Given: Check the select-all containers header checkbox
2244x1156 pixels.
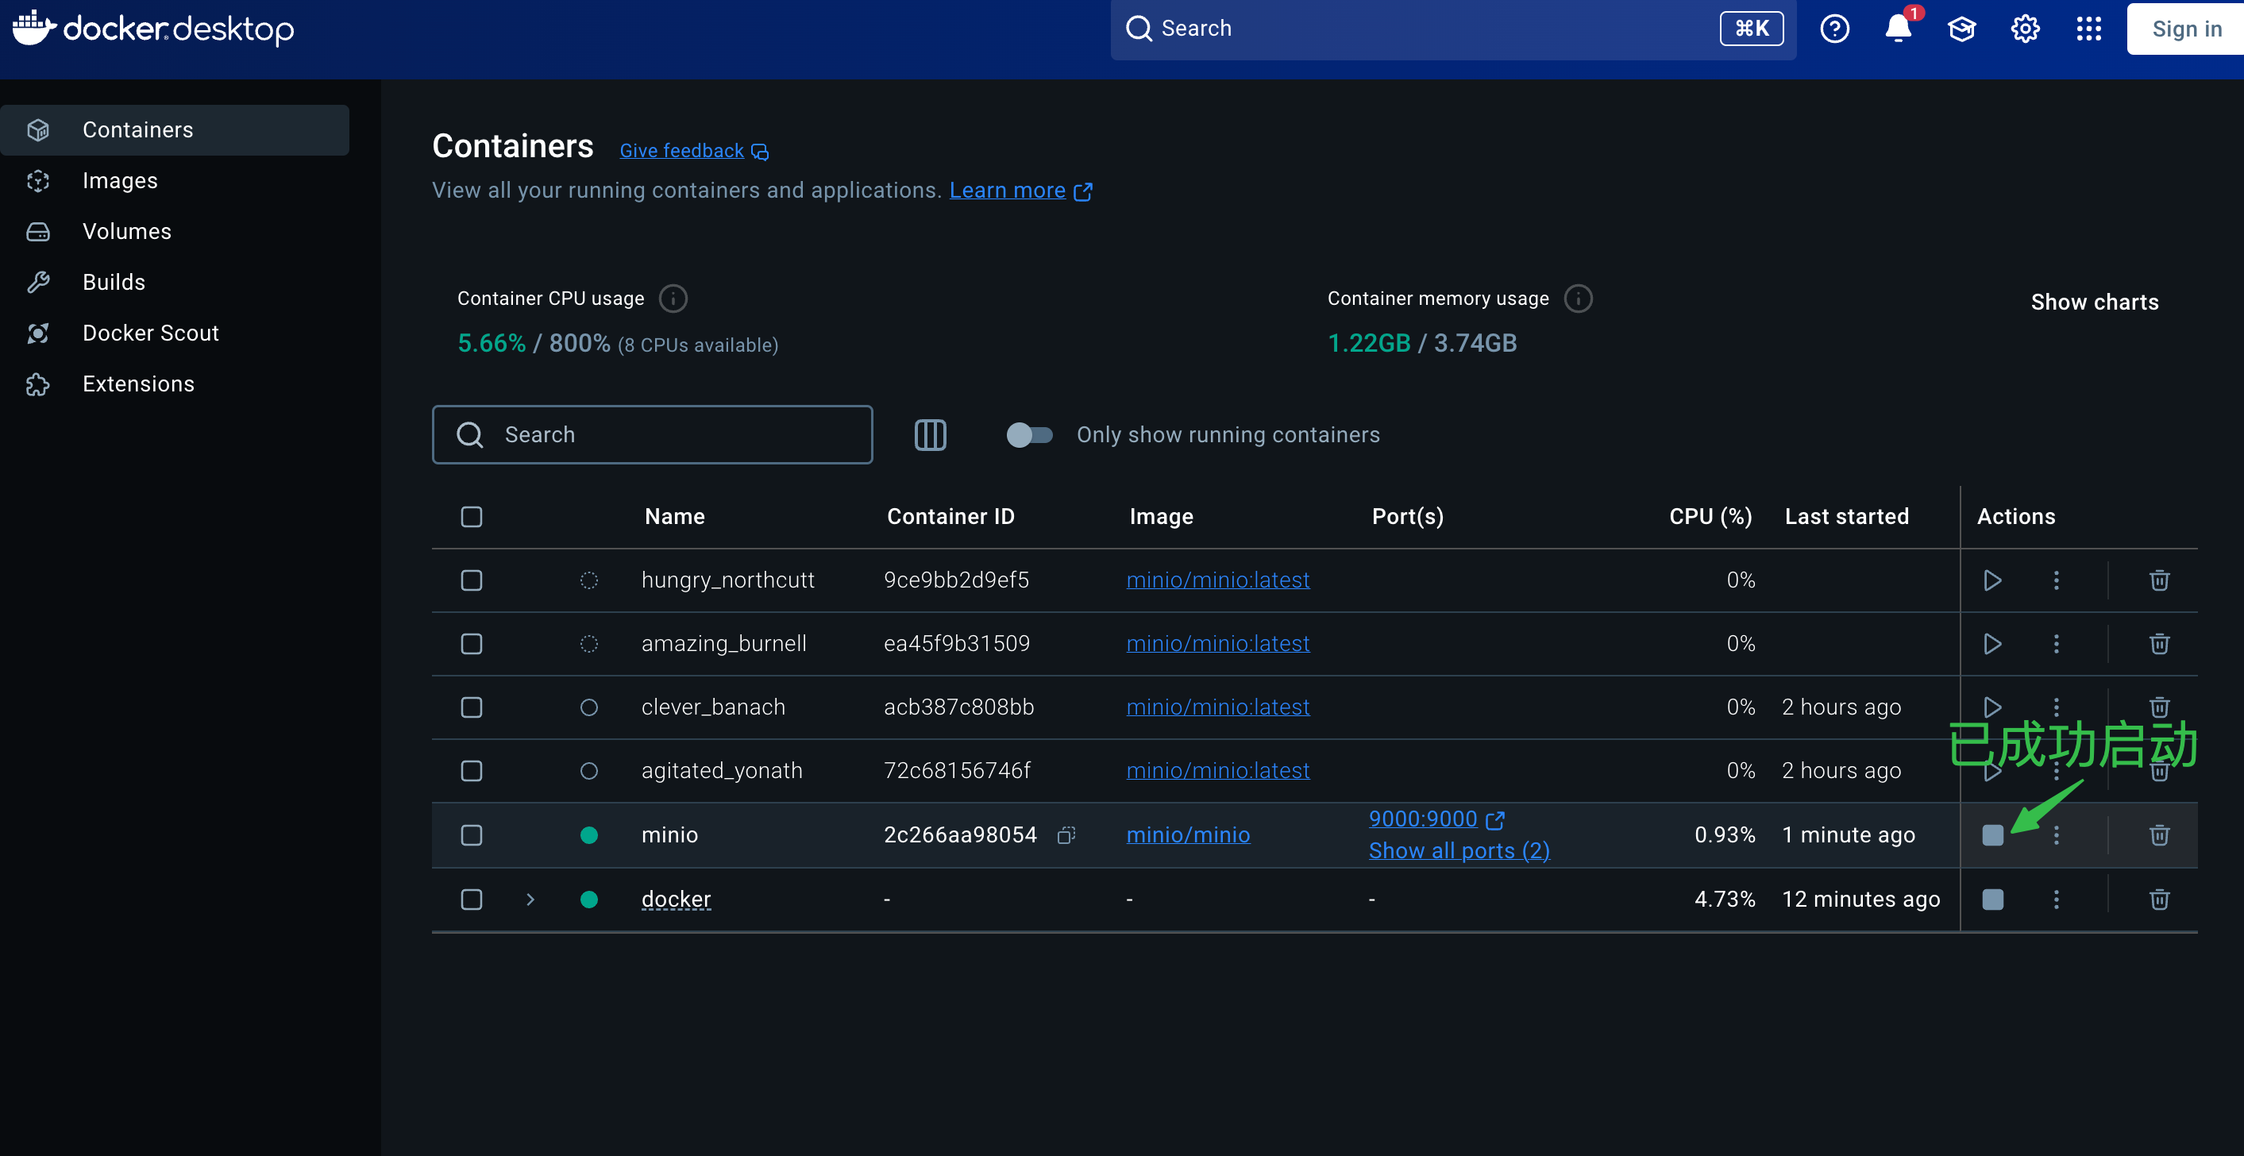Looking at the screenshot, I should [x=472, y=517].
